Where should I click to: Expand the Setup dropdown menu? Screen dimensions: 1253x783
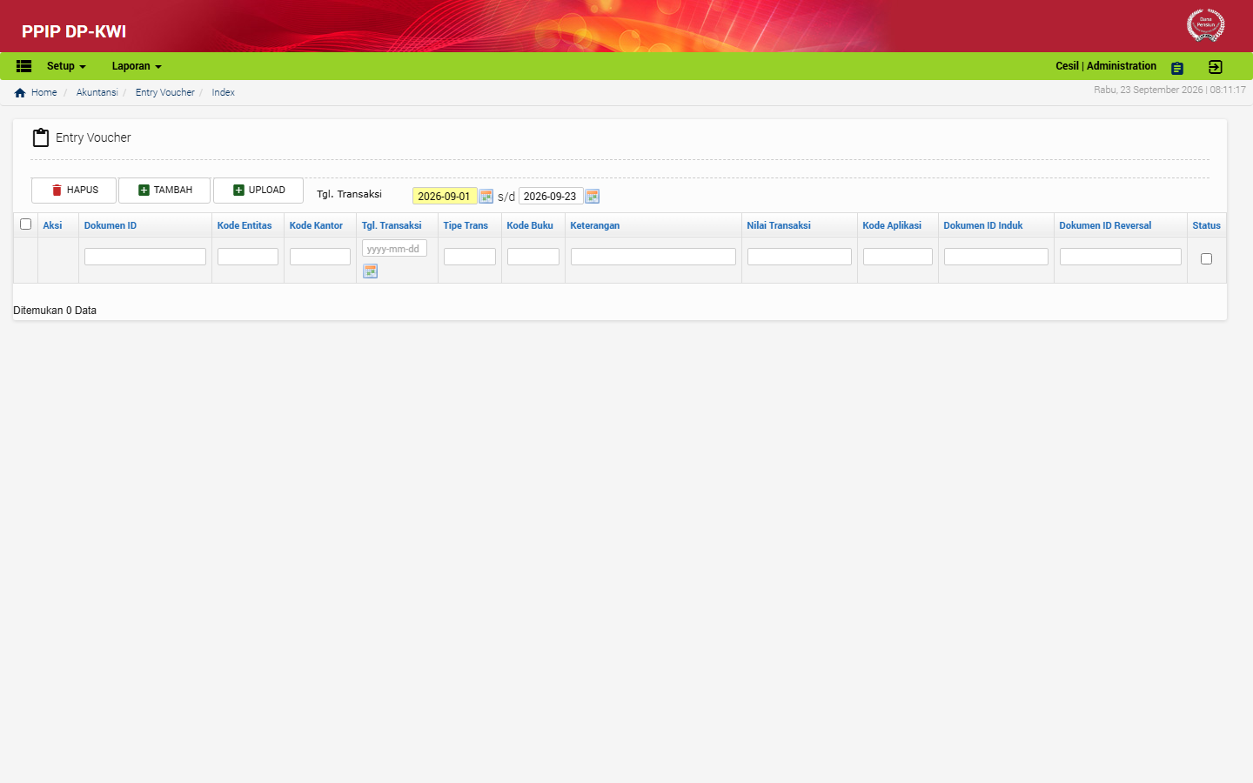tap(66, 66)
